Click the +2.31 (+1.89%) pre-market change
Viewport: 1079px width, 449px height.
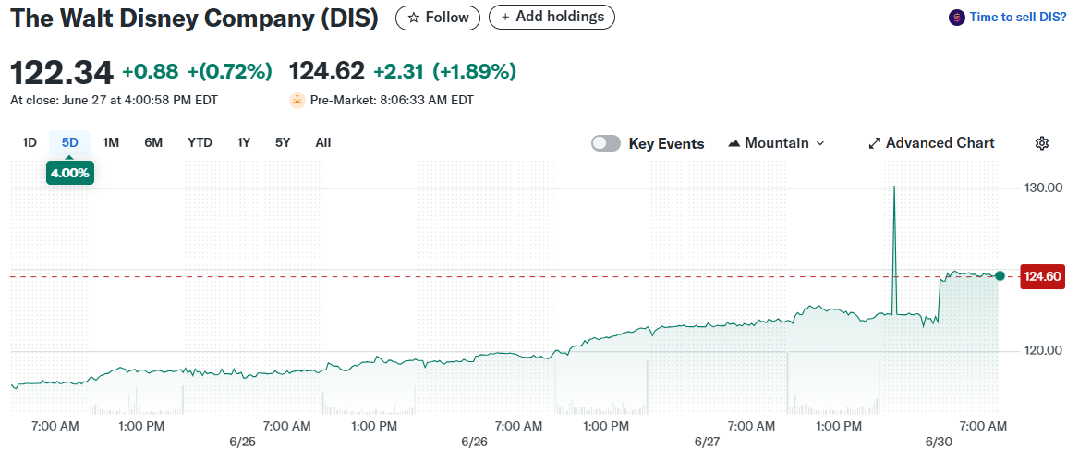pos(444,71)
